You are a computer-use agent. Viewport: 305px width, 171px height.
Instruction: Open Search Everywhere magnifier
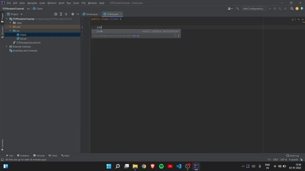(292, 9)
